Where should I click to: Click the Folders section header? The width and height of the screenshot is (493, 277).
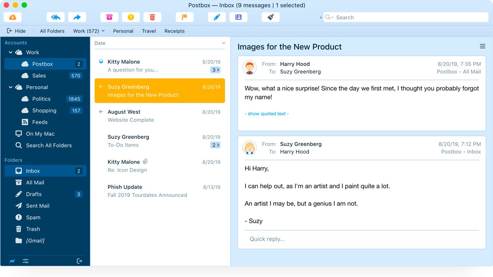coord(14,160)
